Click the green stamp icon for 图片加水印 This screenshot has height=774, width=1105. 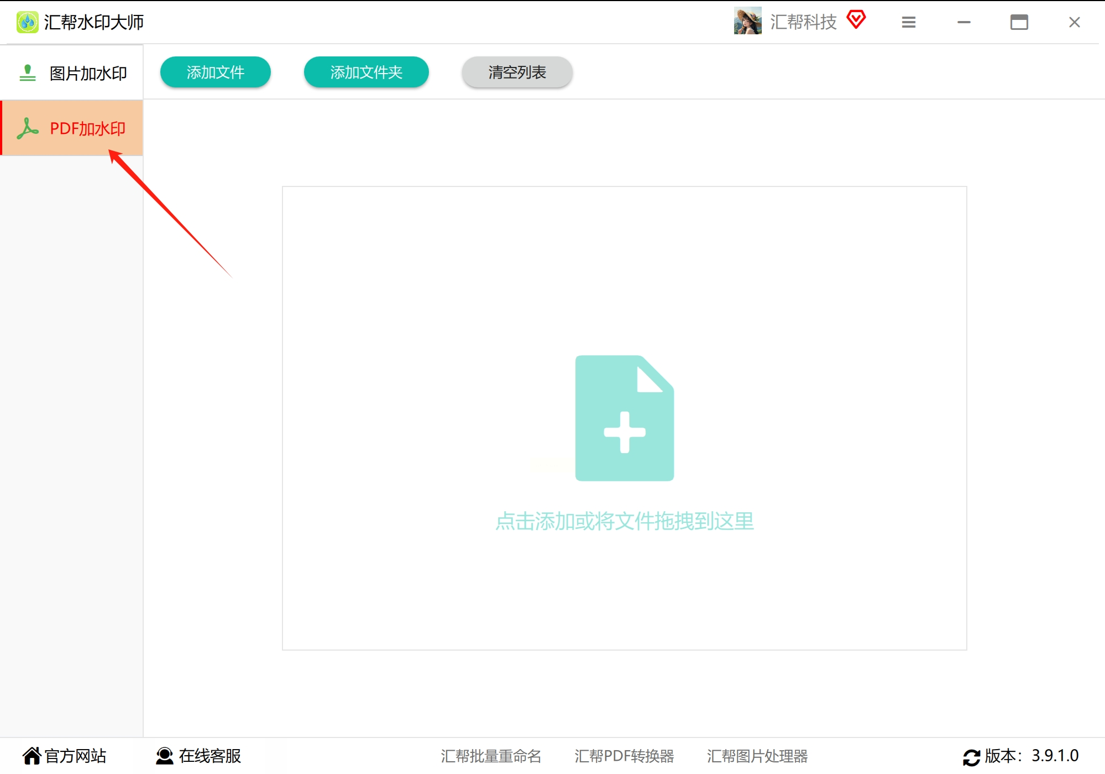click(x=27, y=73)
